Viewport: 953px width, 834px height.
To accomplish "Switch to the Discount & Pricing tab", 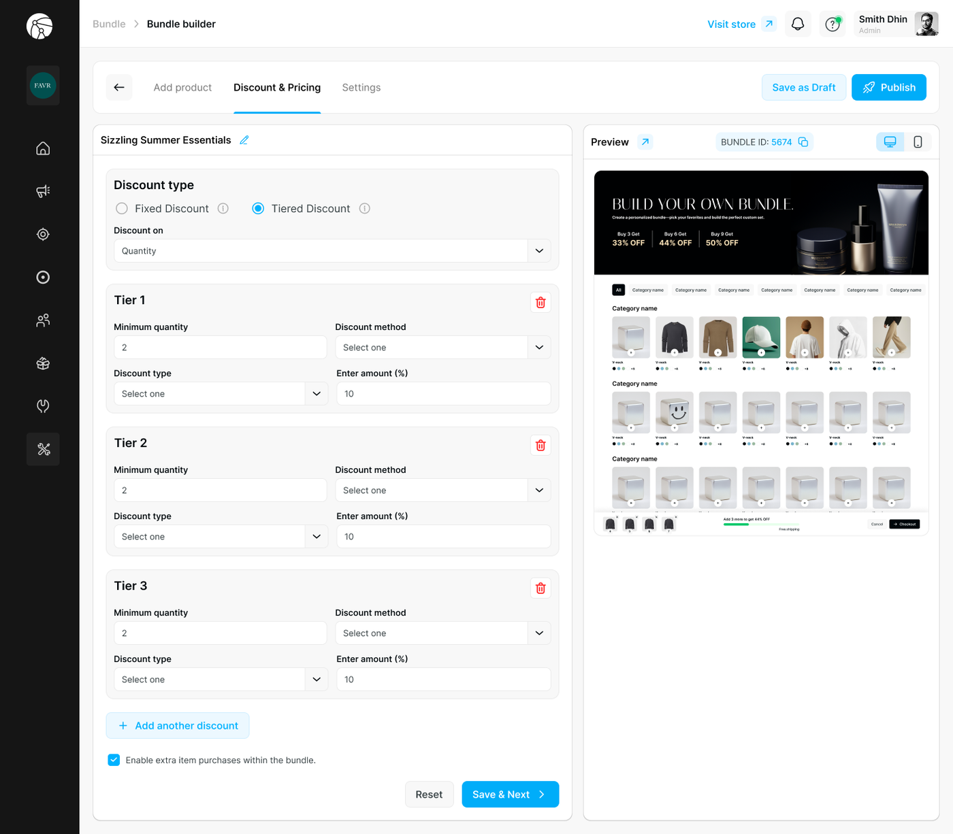I will (x=277, y=87).
